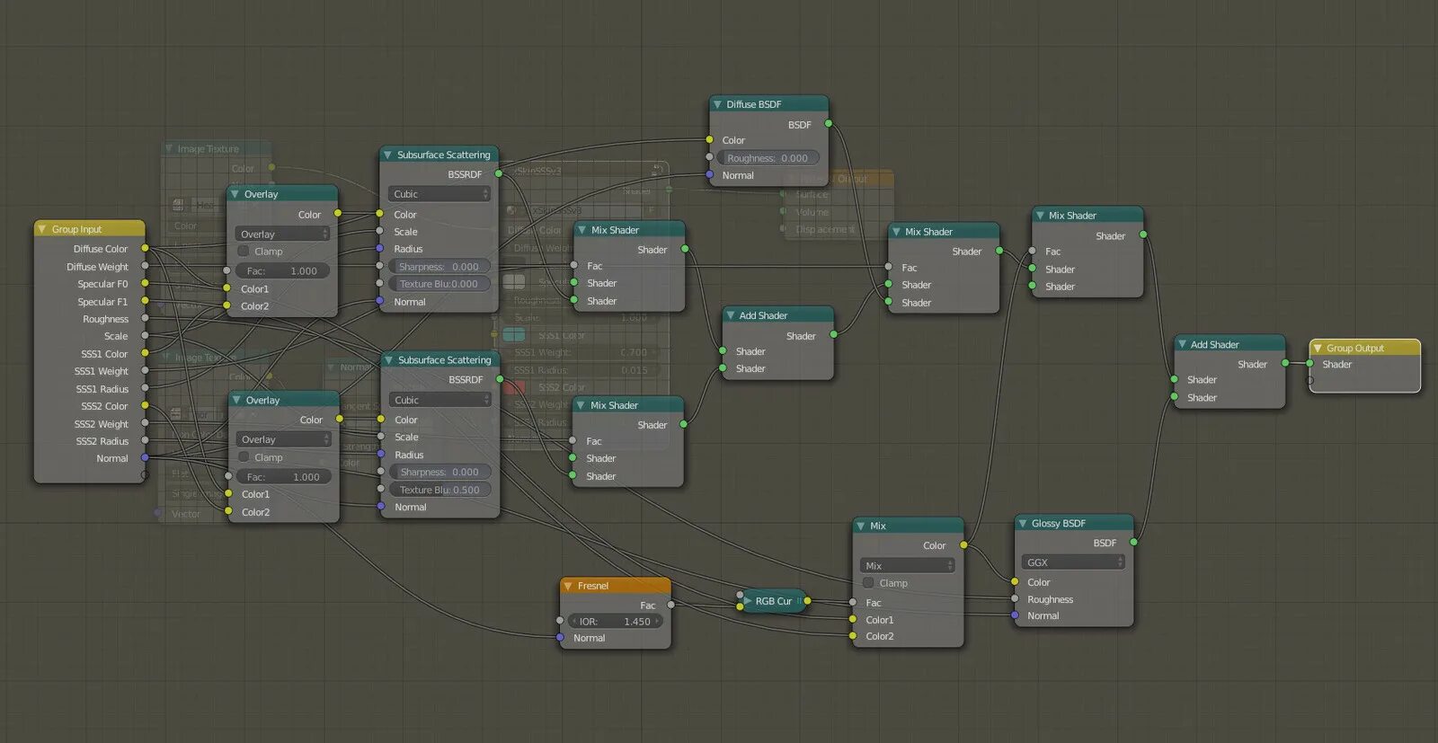Select the Group Input node by its header
1438x743 pixels.
89,229
